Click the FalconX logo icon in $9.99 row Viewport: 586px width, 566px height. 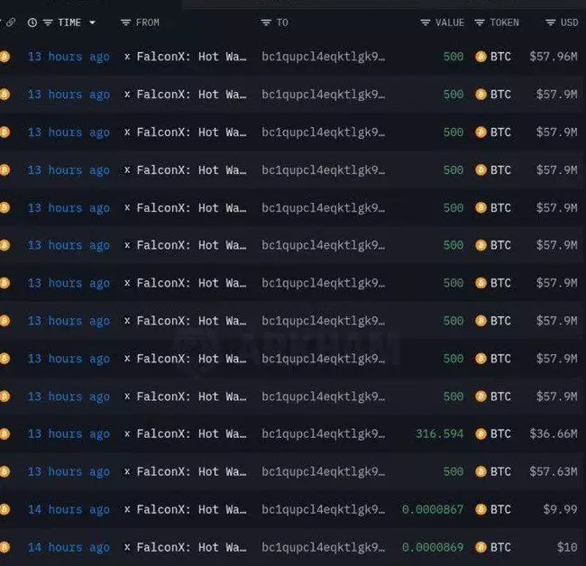127,509
